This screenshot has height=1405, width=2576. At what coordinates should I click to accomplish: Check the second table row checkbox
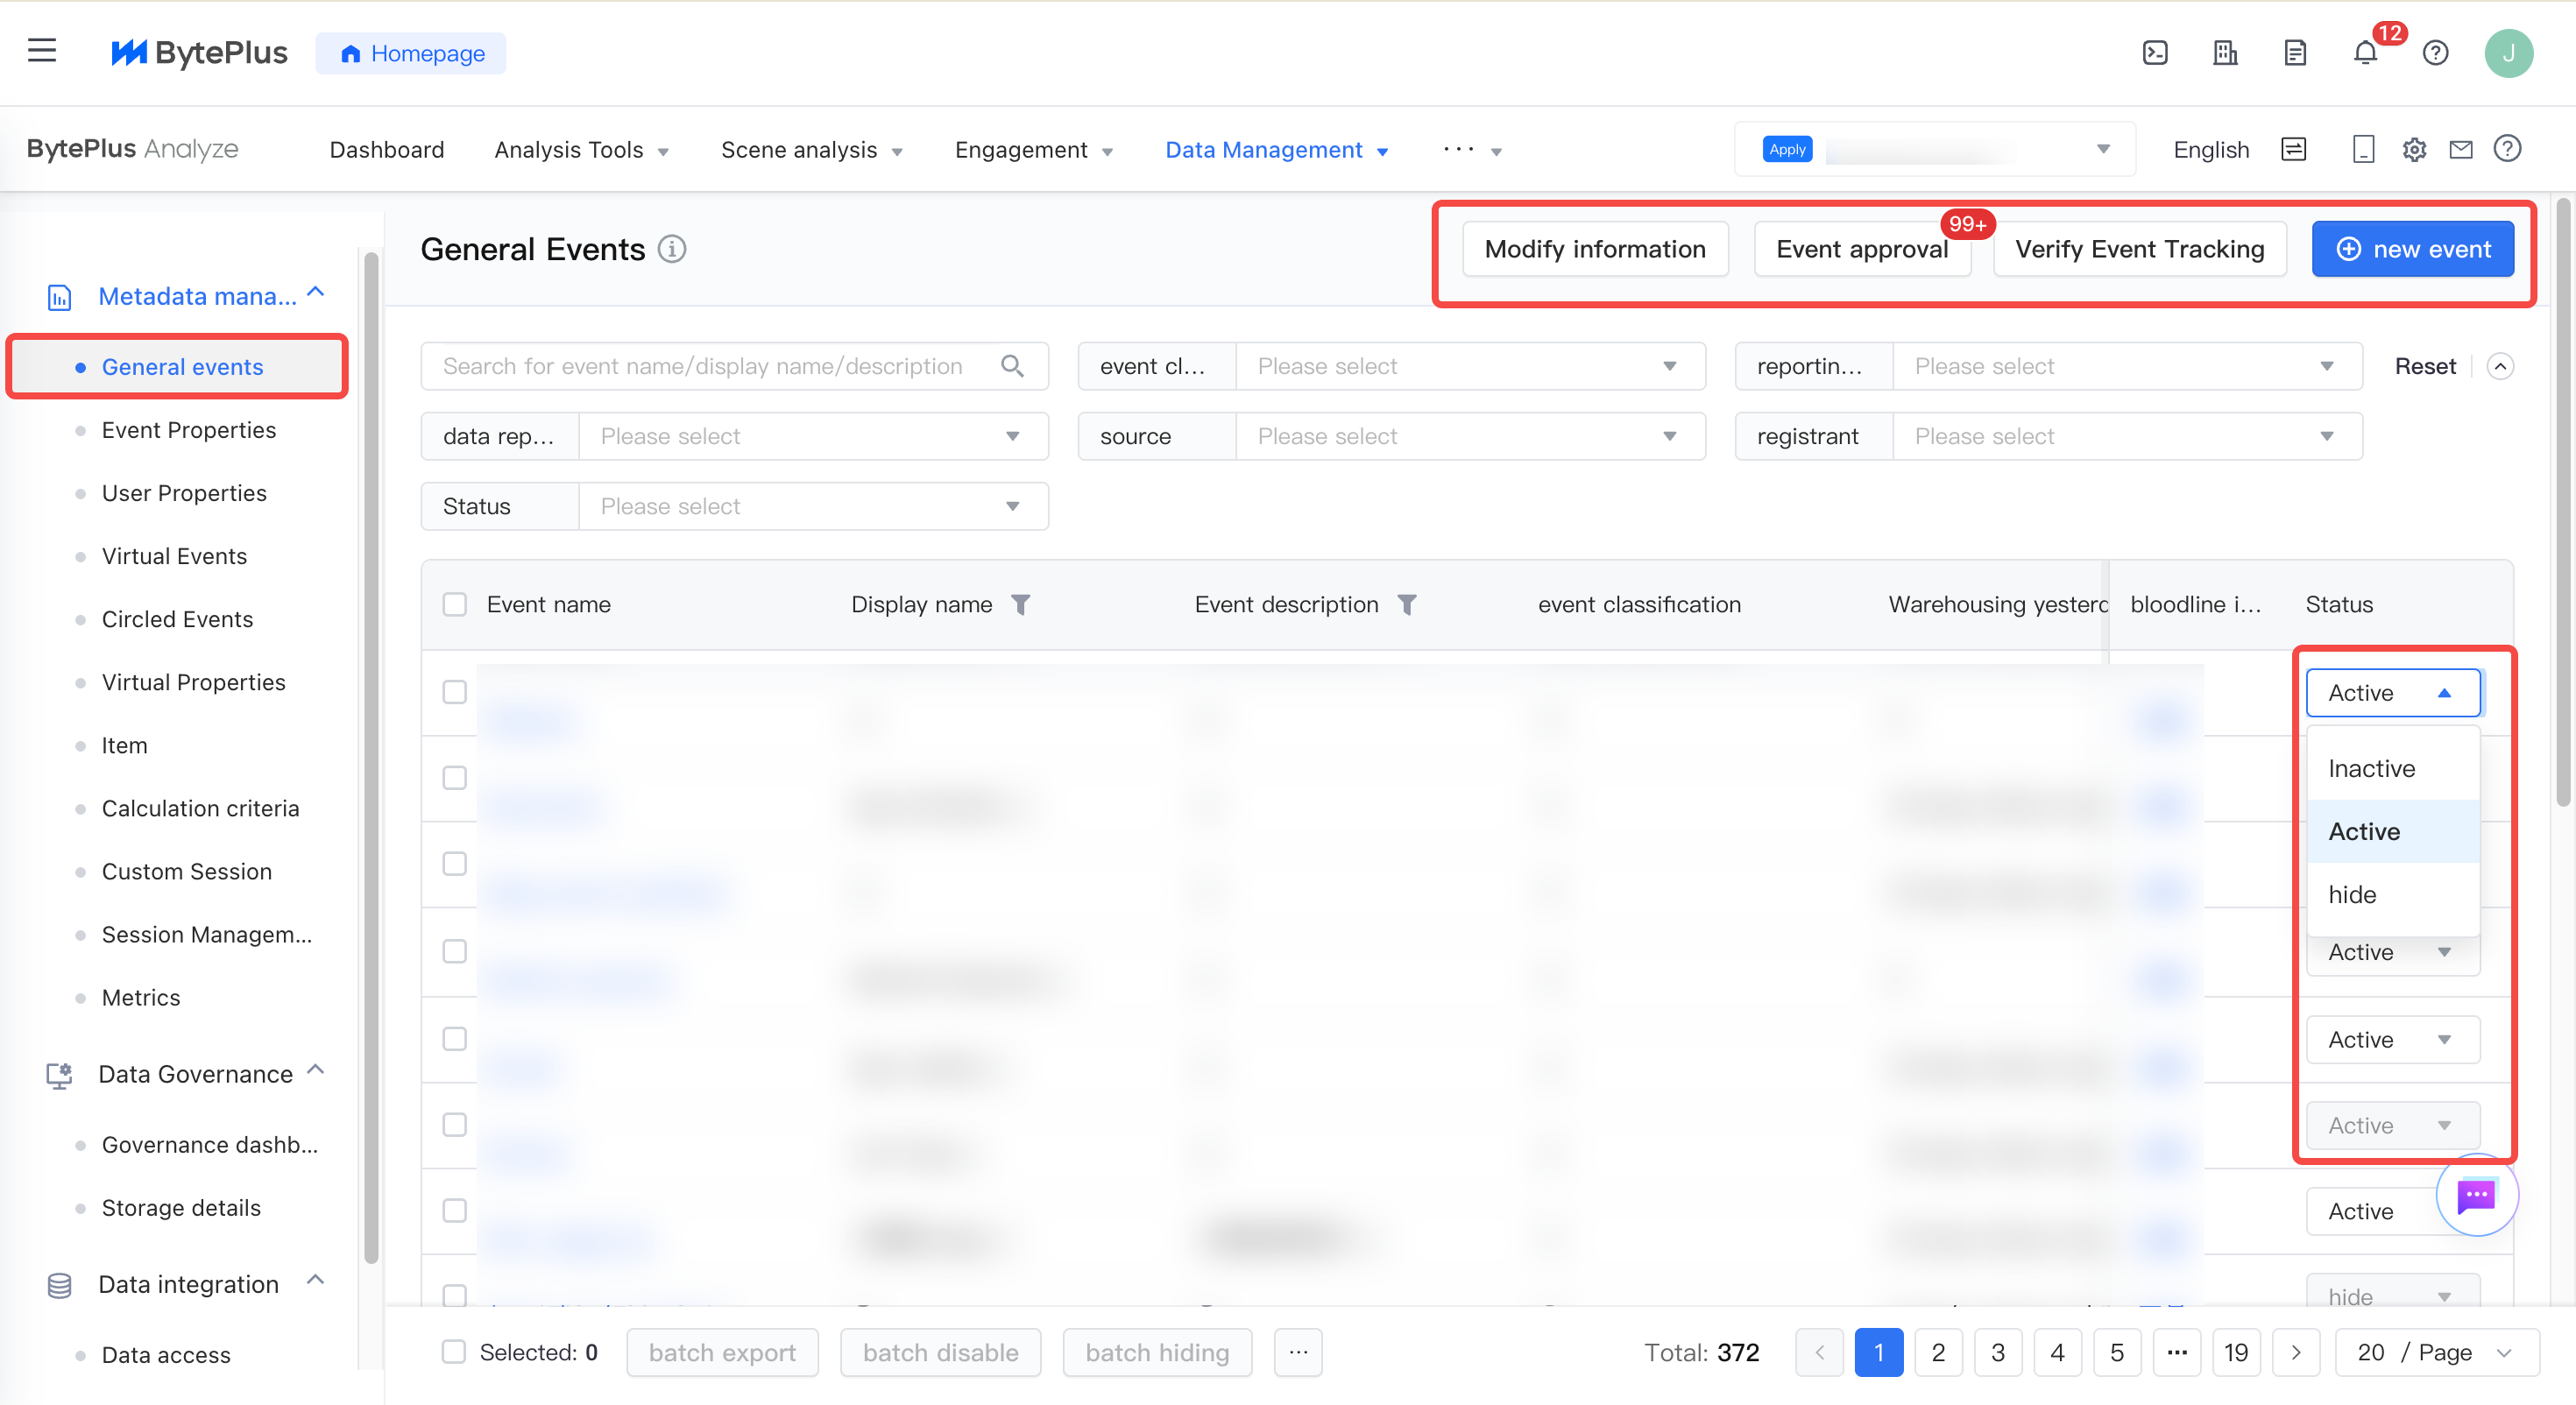pos(455,778)
